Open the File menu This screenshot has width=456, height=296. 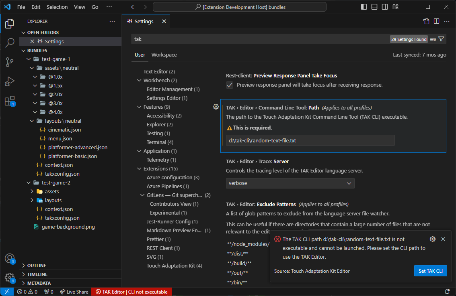(x=21, y=7)
